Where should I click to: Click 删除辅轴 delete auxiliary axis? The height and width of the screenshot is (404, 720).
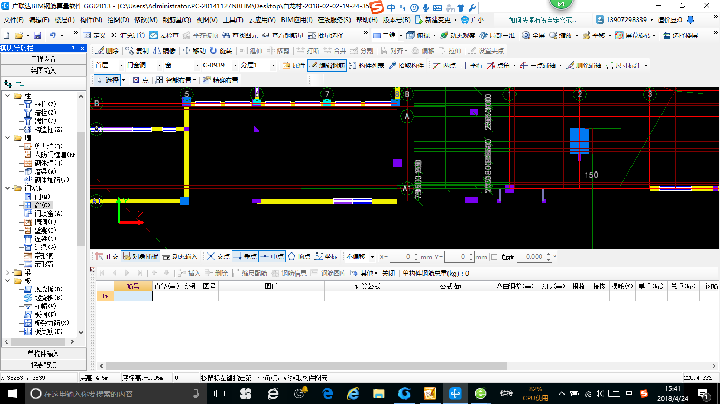click(x=583, y=65)
